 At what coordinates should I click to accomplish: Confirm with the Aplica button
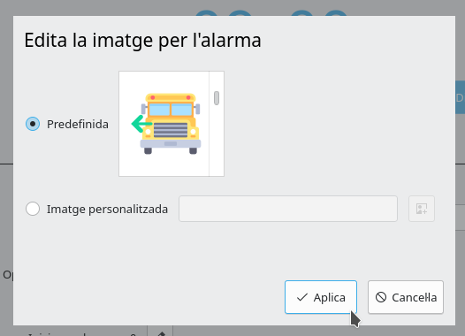click(321, 297)
